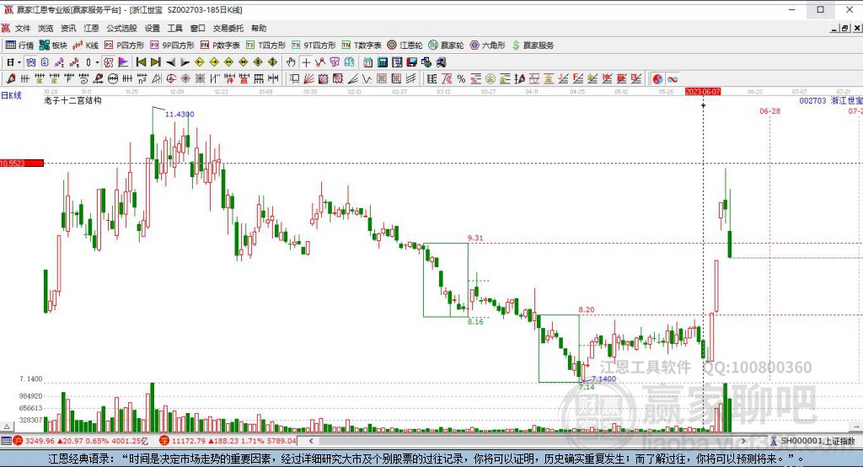Click the 2023-06-07 date marker
The height and width of the screenshot is (467, 863).
[x=703, y=91]
